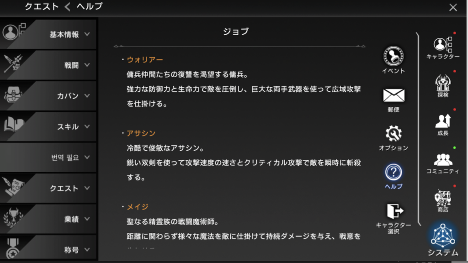Select the 業績 achievements category
468x263 pixels.
pyautogui.click(x=48, y=219)
